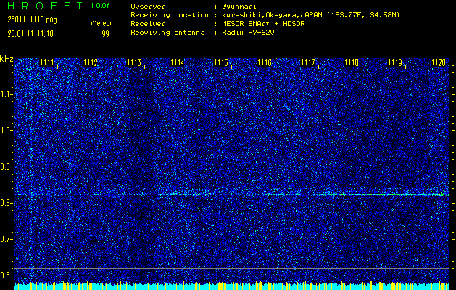
Task: Click the meteor label
Action: point(101,24)
